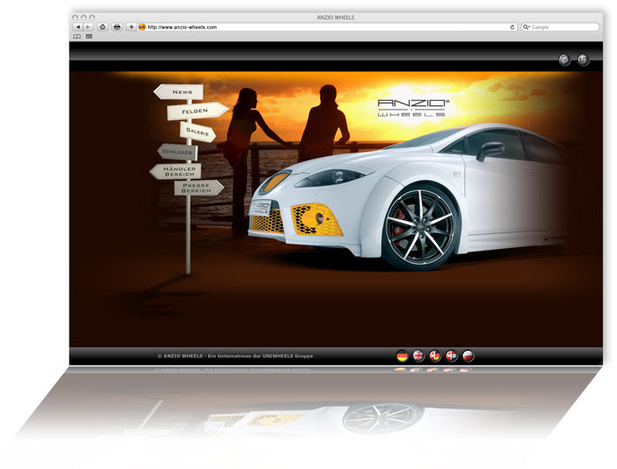Image resolution: width=617 pixels, height=469 pixels.
Task: Open the Galerie signpost
Action: [198, 131]
